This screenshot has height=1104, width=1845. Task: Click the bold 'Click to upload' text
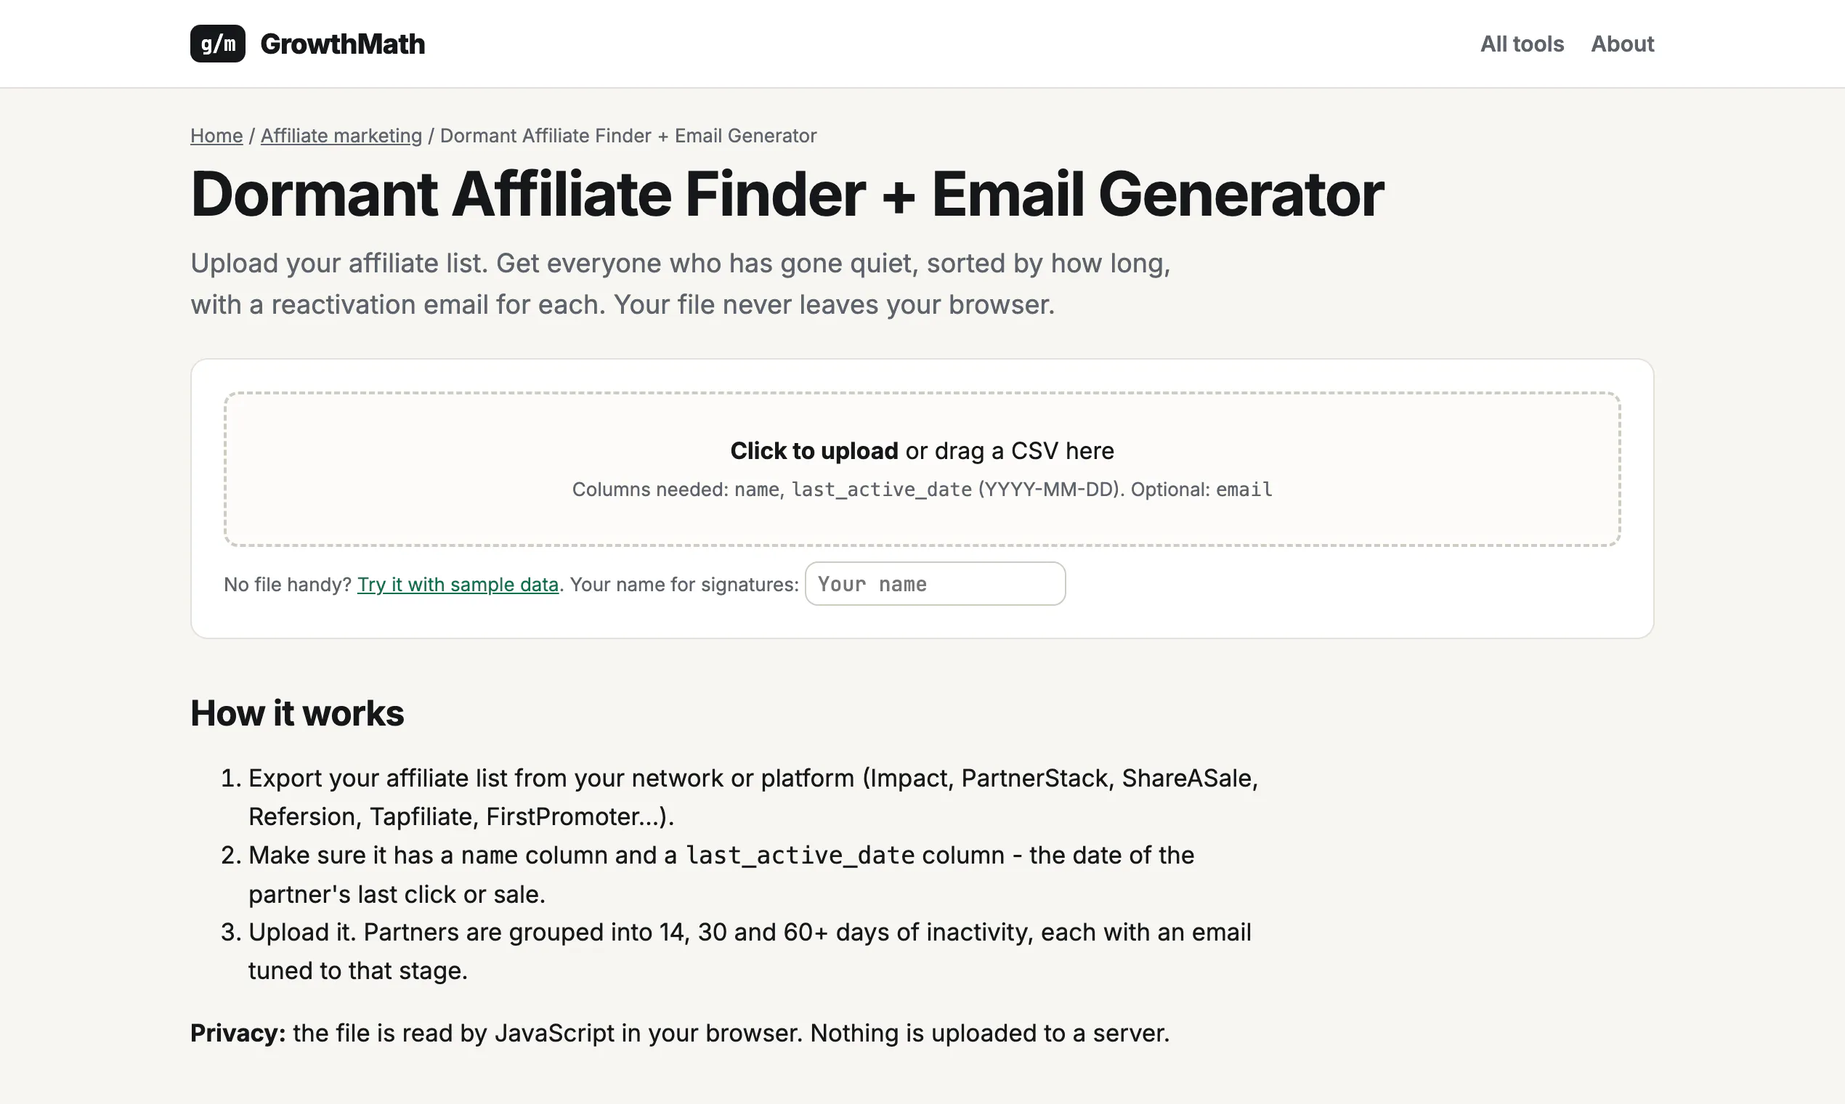click(814, 451)
